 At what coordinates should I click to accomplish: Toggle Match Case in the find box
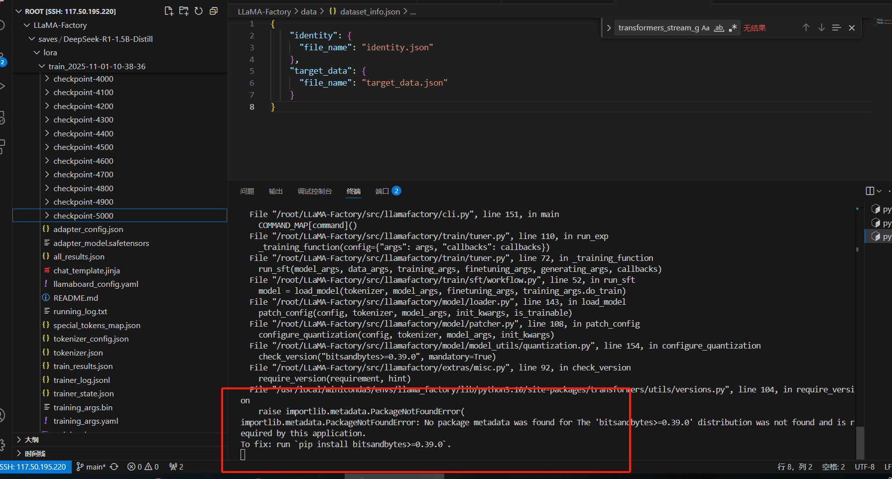[x=705, y=28]
